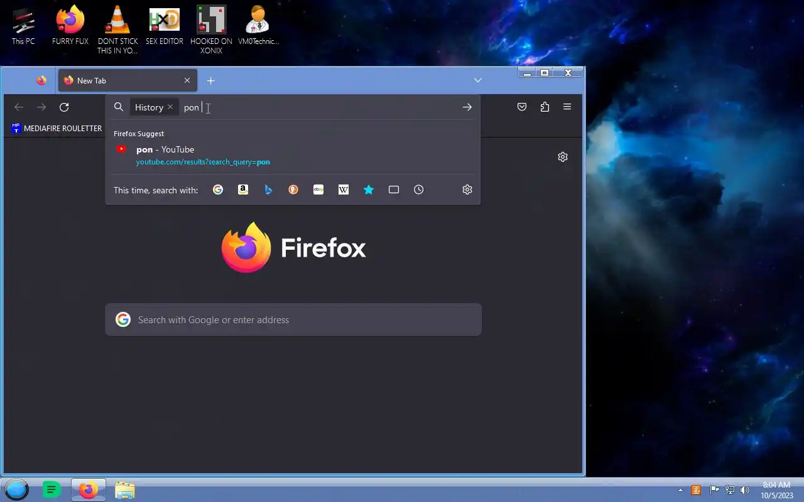Search with Bing one-off icon
The image size is (804, 502).
(x=268, y=190)
